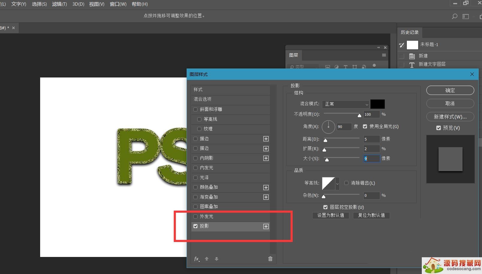
Task: Click 设置为默认值 button
Action: (x=331, y=215)
